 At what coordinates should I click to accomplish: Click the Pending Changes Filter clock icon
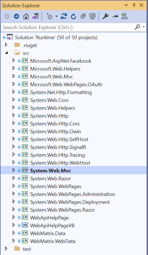click(x=49, y=17)
